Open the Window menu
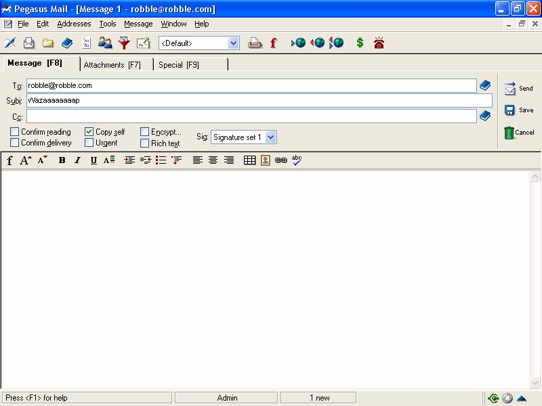This screenshot has height=406, width=542. click(173, 24)
